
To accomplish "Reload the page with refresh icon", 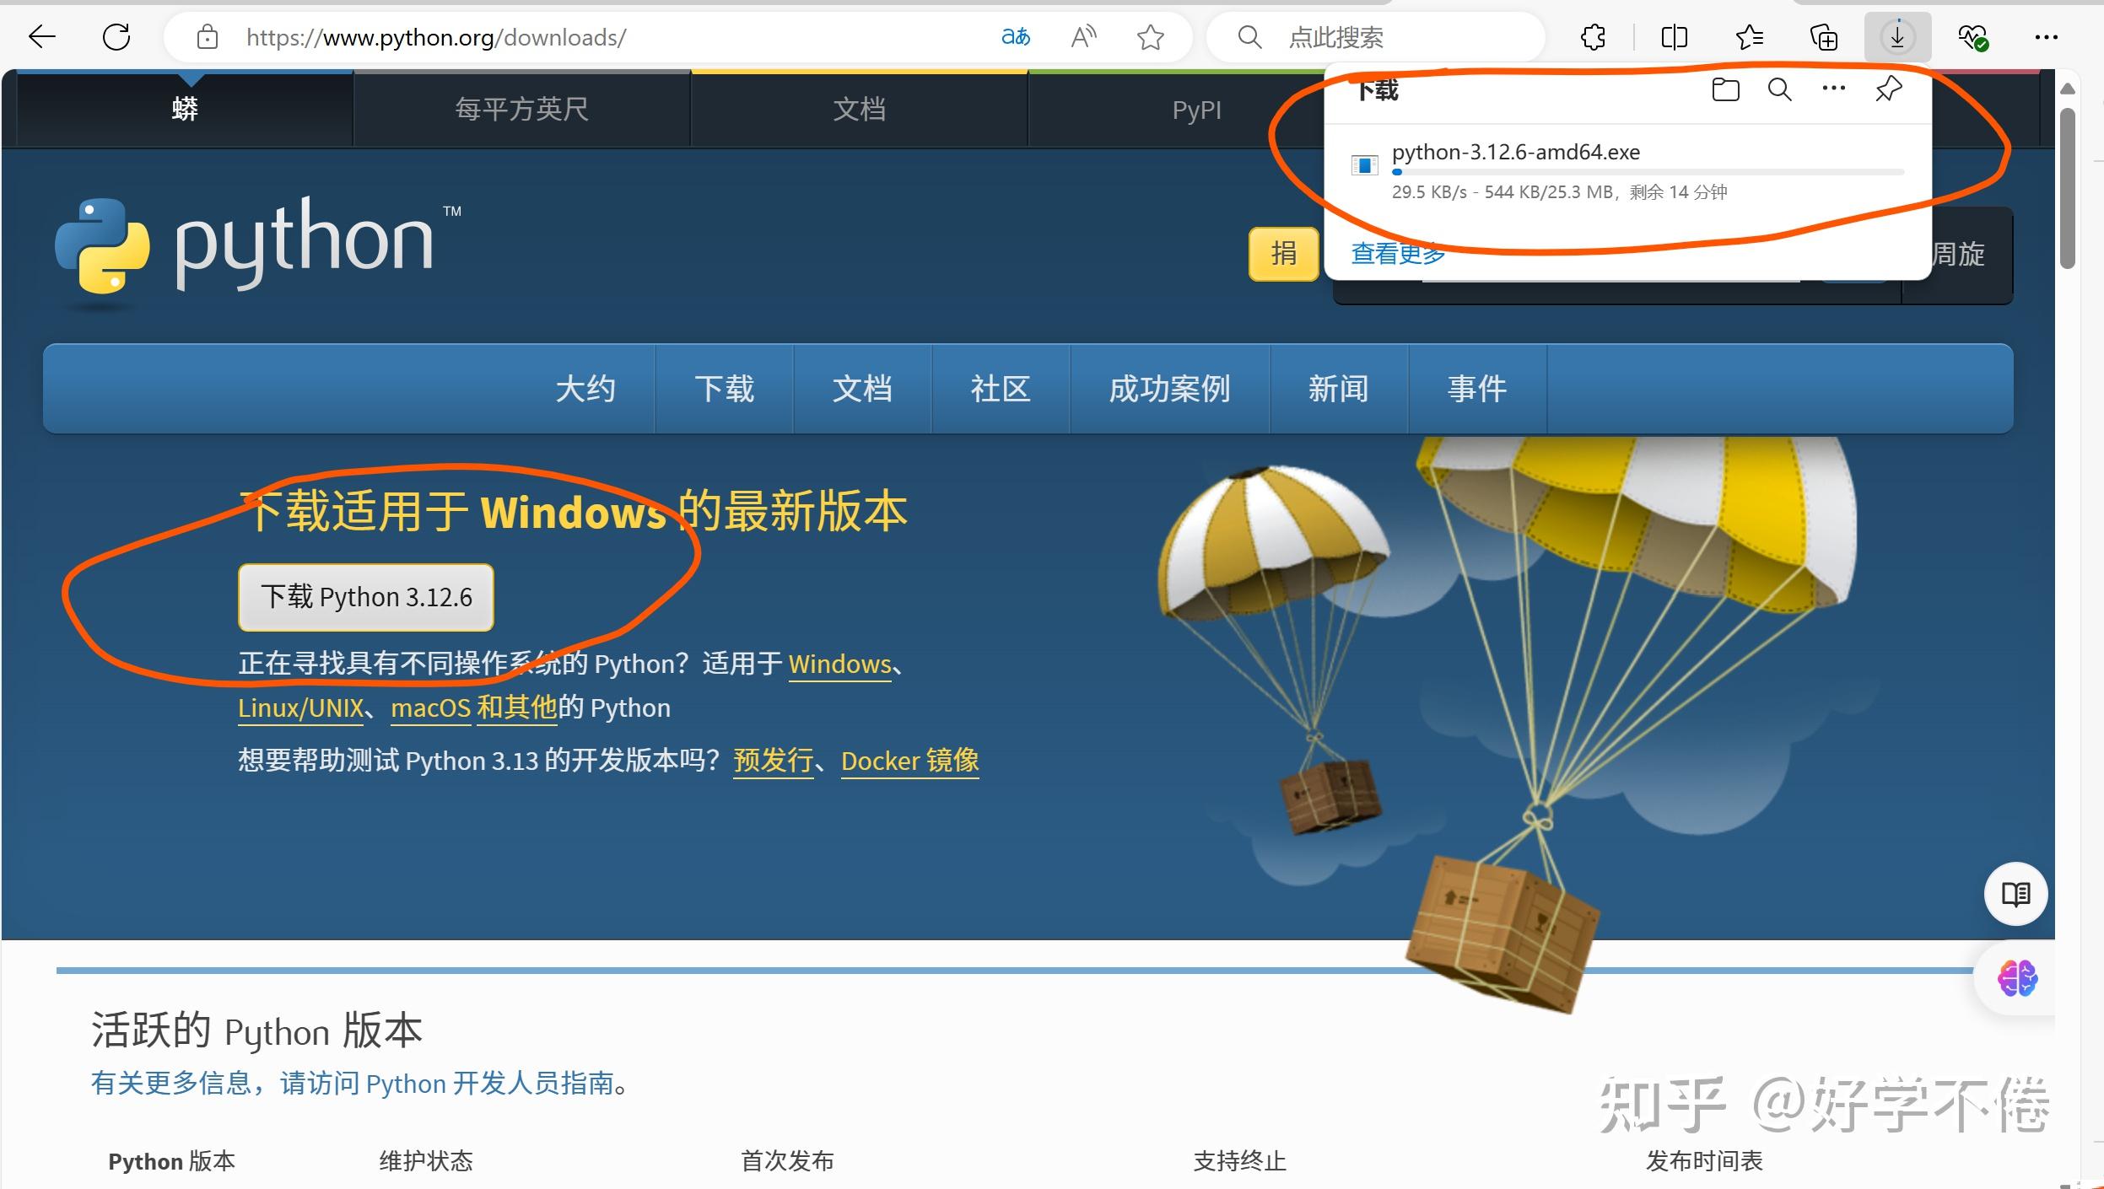I will point(116,37).
